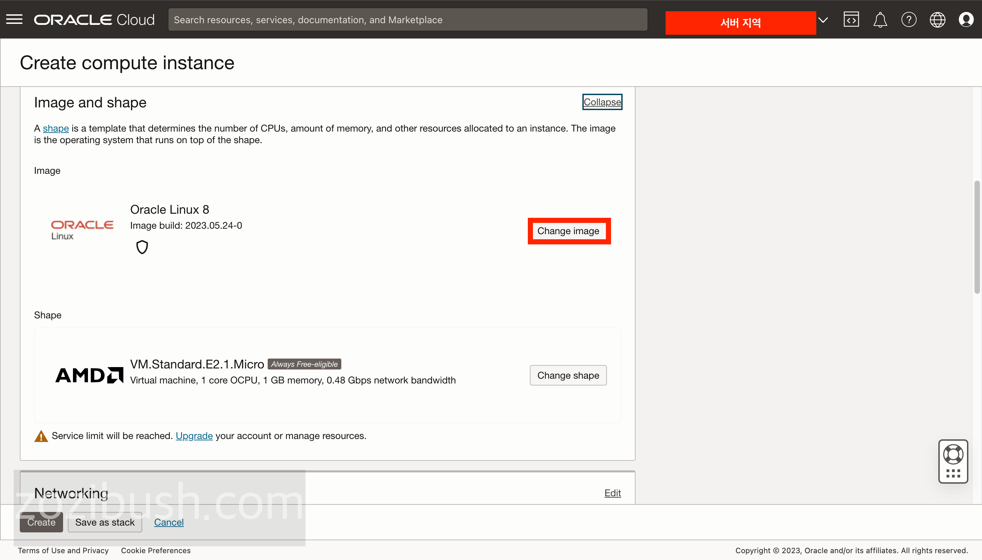Click the Change shape button

[568, 375]
